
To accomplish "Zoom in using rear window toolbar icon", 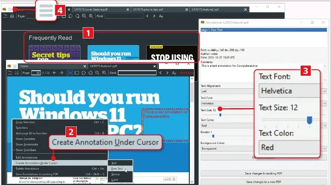I will (x=91, y=16).
